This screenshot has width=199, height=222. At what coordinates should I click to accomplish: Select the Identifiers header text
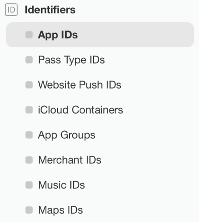click(50, 10)
